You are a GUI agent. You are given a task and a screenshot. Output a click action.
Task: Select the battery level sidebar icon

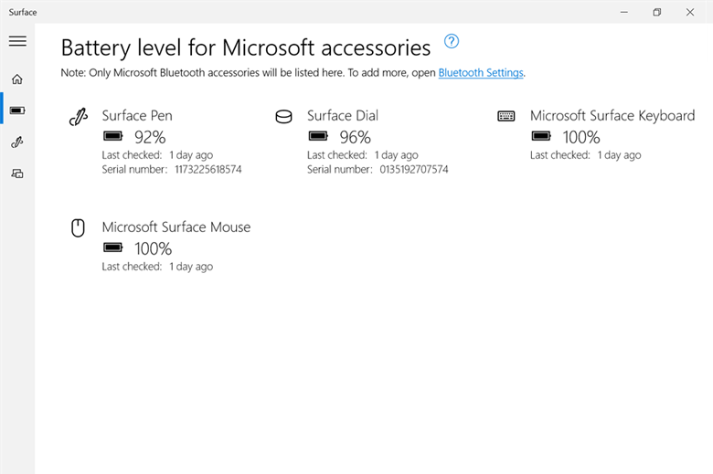[17, 111]
